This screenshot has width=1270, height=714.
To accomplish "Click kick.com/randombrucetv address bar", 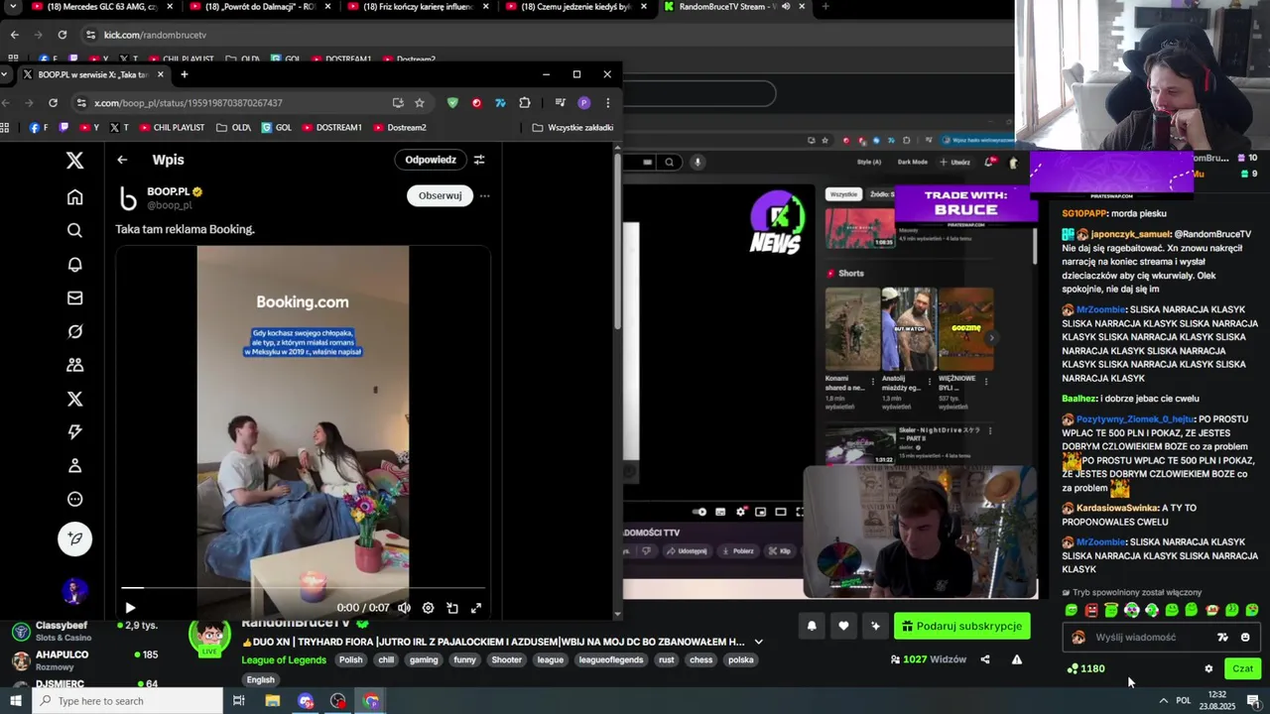I will 155,35.
